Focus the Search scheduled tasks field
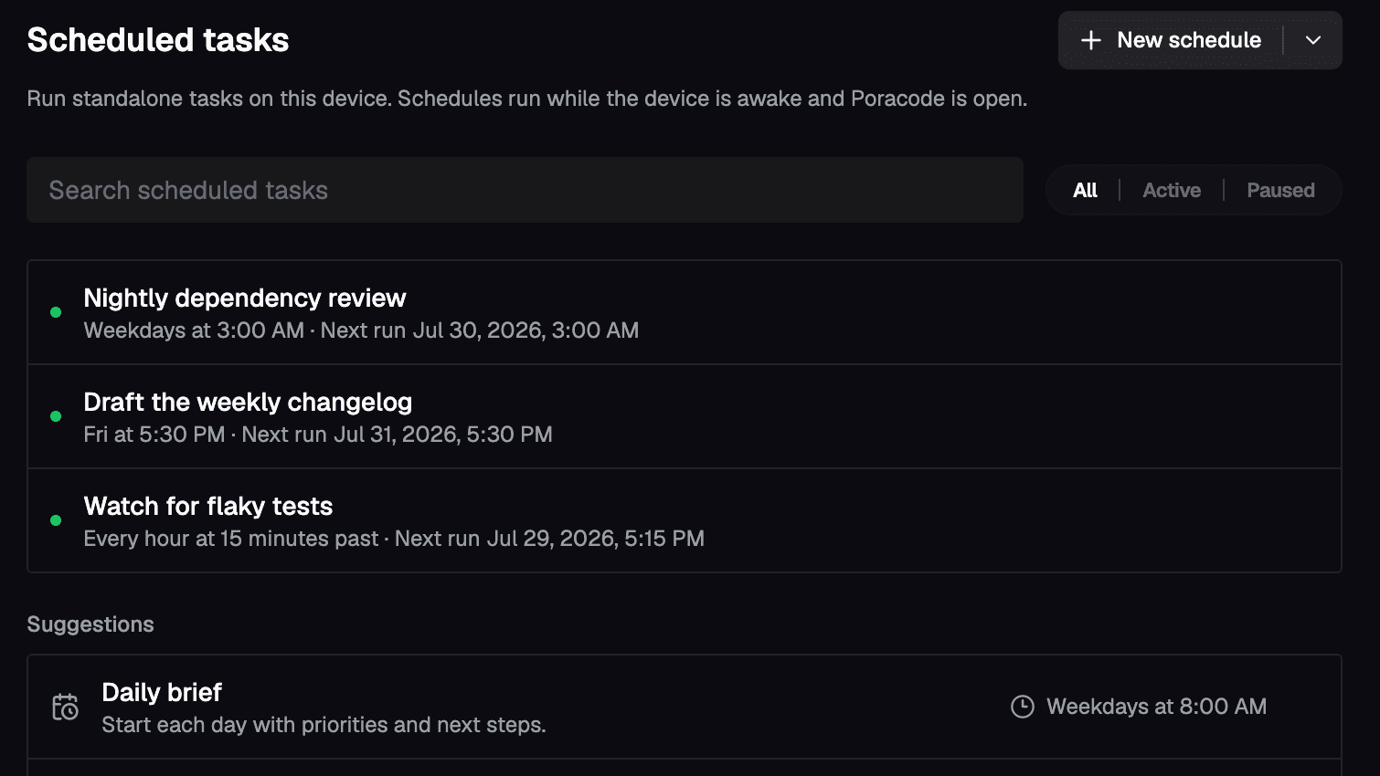The image size is (1380, 776). pyautogui.click(x=525, y=190)
